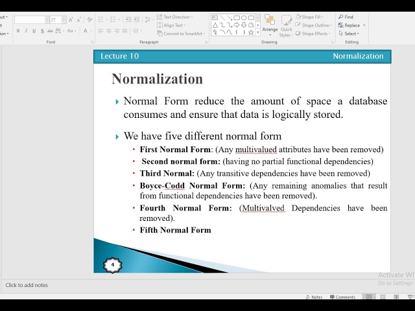Screen dimensions: 415x311
Task: Click the slide title 'Normalization'
Action: [157, 78]
